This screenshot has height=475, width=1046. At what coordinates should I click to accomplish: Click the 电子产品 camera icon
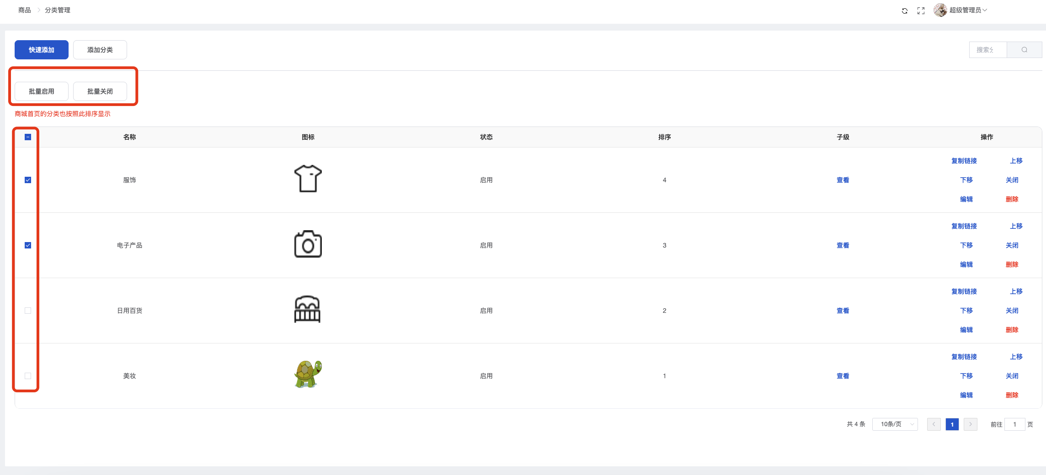(308, 244)
